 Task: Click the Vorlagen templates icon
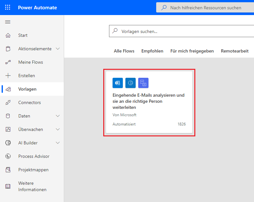click(8, 89)
